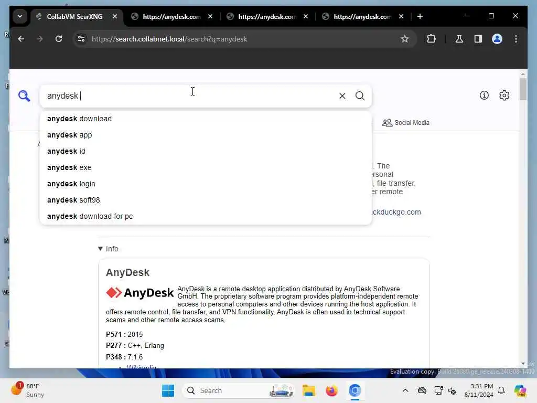Open Chrome three-dot menu
This screenshot has width=537, height=403.
click(516, 39)
